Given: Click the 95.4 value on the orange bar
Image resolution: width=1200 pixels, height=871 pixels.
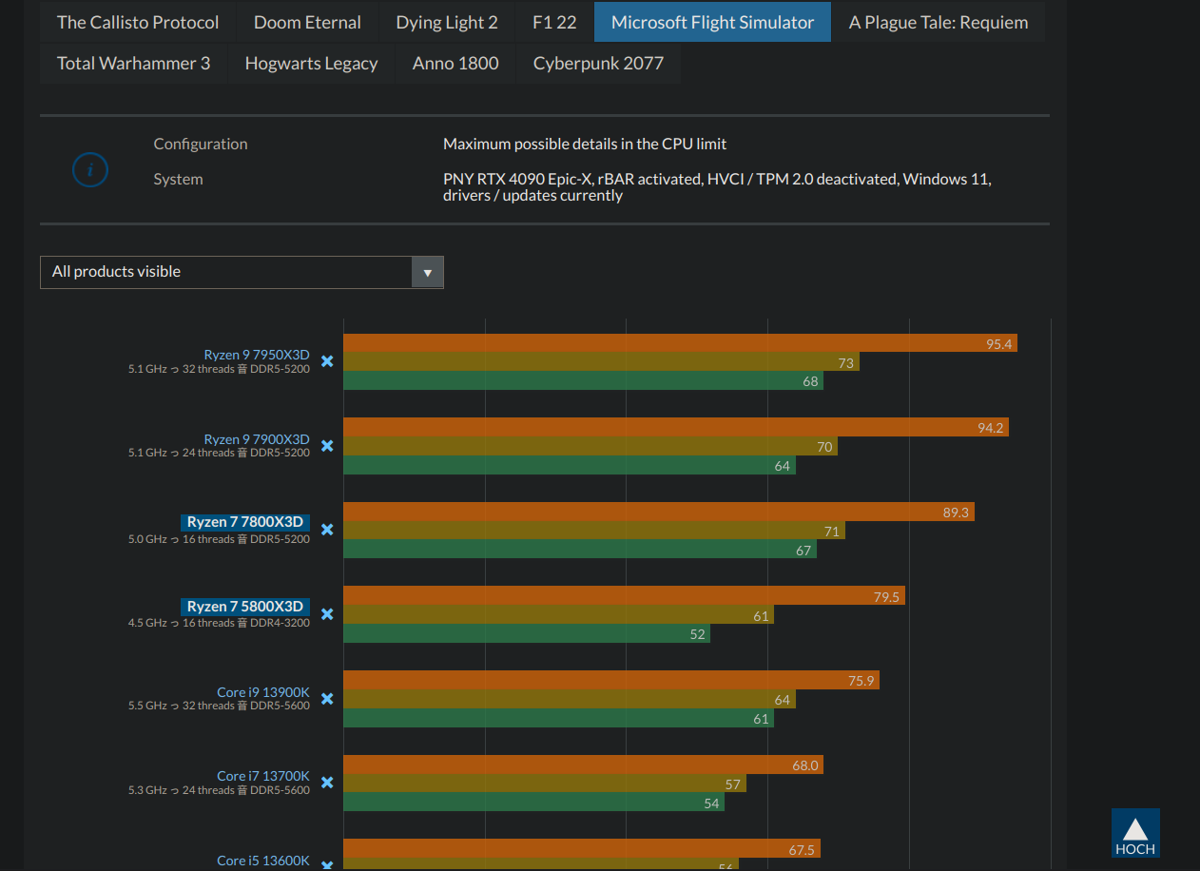Looking at the screenshot, I should tap(999, 343).
